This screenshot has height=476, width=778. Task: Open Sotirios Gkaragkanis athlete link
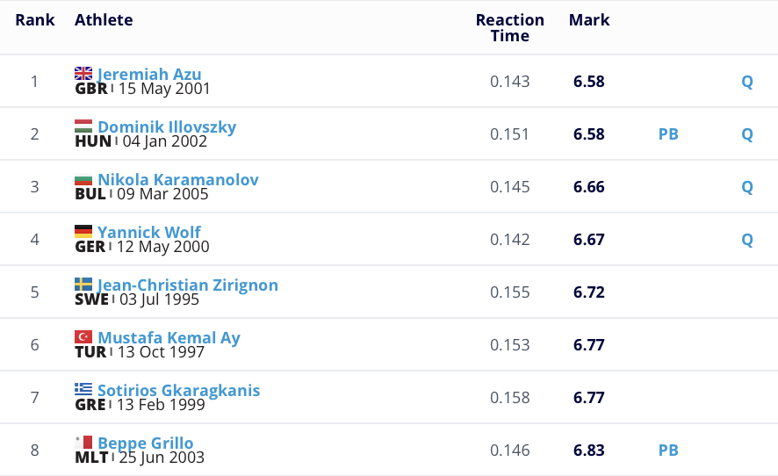point(179,391)
